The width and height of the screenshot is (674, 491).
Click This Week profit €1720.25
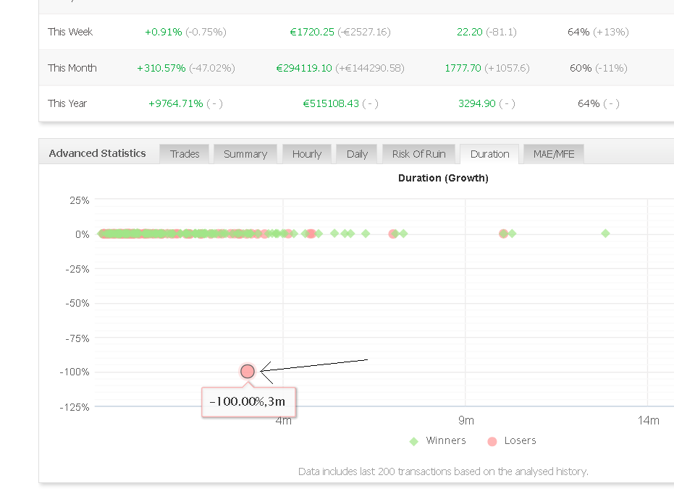click(x=312, y=33)
